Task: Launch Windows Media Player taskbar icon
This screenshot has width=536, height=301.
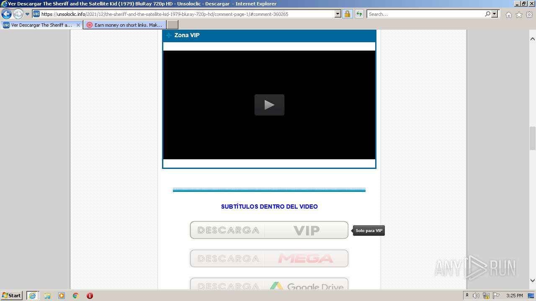Action: pyautogui.click(x=62, y=296)
